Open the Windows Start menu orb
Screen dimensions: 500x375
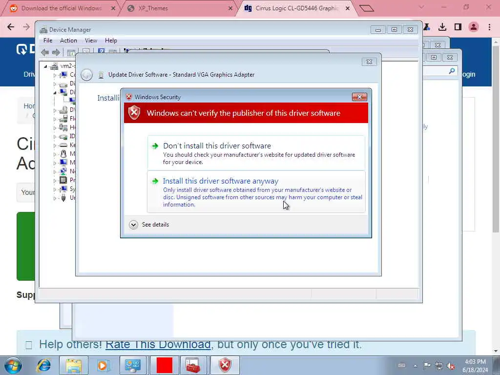(x=13, y=365)
